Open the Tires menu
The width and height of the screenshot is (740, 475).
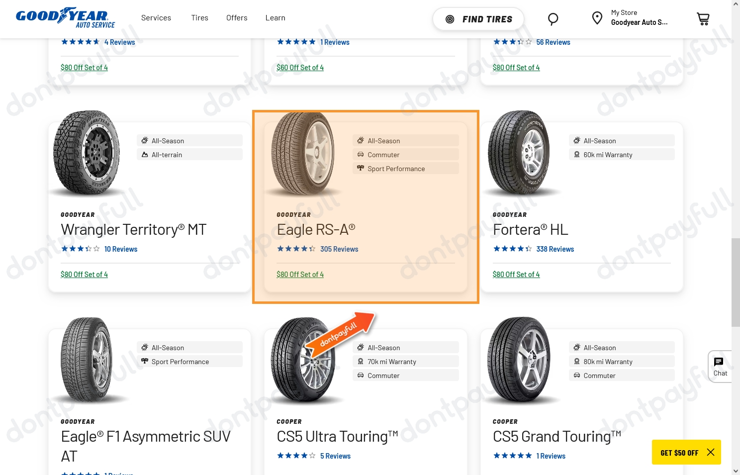tap(199, 18)
